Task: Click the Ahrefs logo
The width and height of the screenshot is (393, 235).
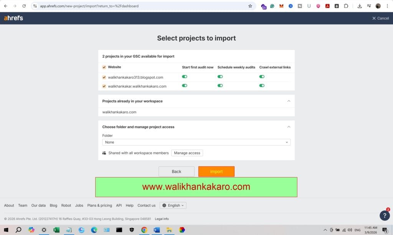Action: point(13,18)
